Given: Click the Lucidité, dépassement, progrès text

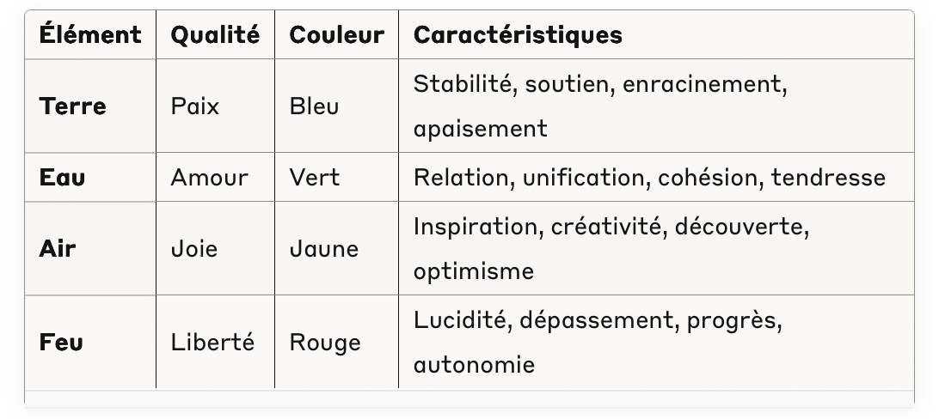Looking at the screenshot, I should click(598, 321).
